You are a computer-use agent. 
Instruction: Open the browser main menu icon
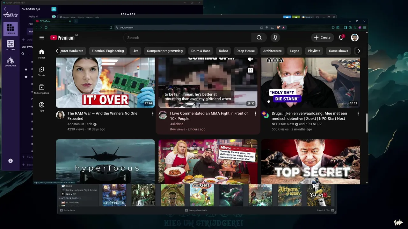click(x=365, y=28)
